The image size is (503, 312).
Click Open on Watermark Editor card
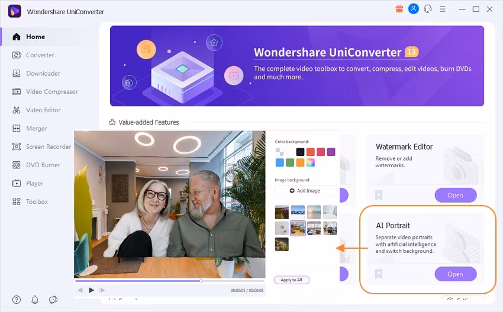coord(456,195)
